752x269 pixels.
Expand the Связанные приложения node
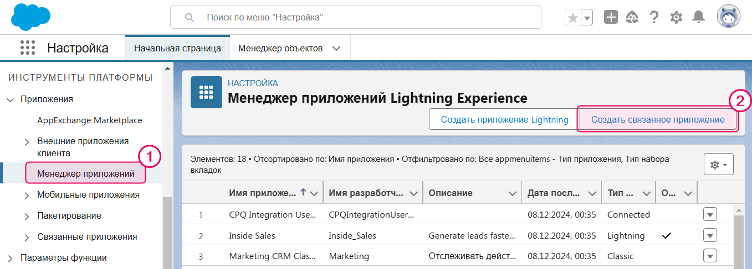click(27, 237)
